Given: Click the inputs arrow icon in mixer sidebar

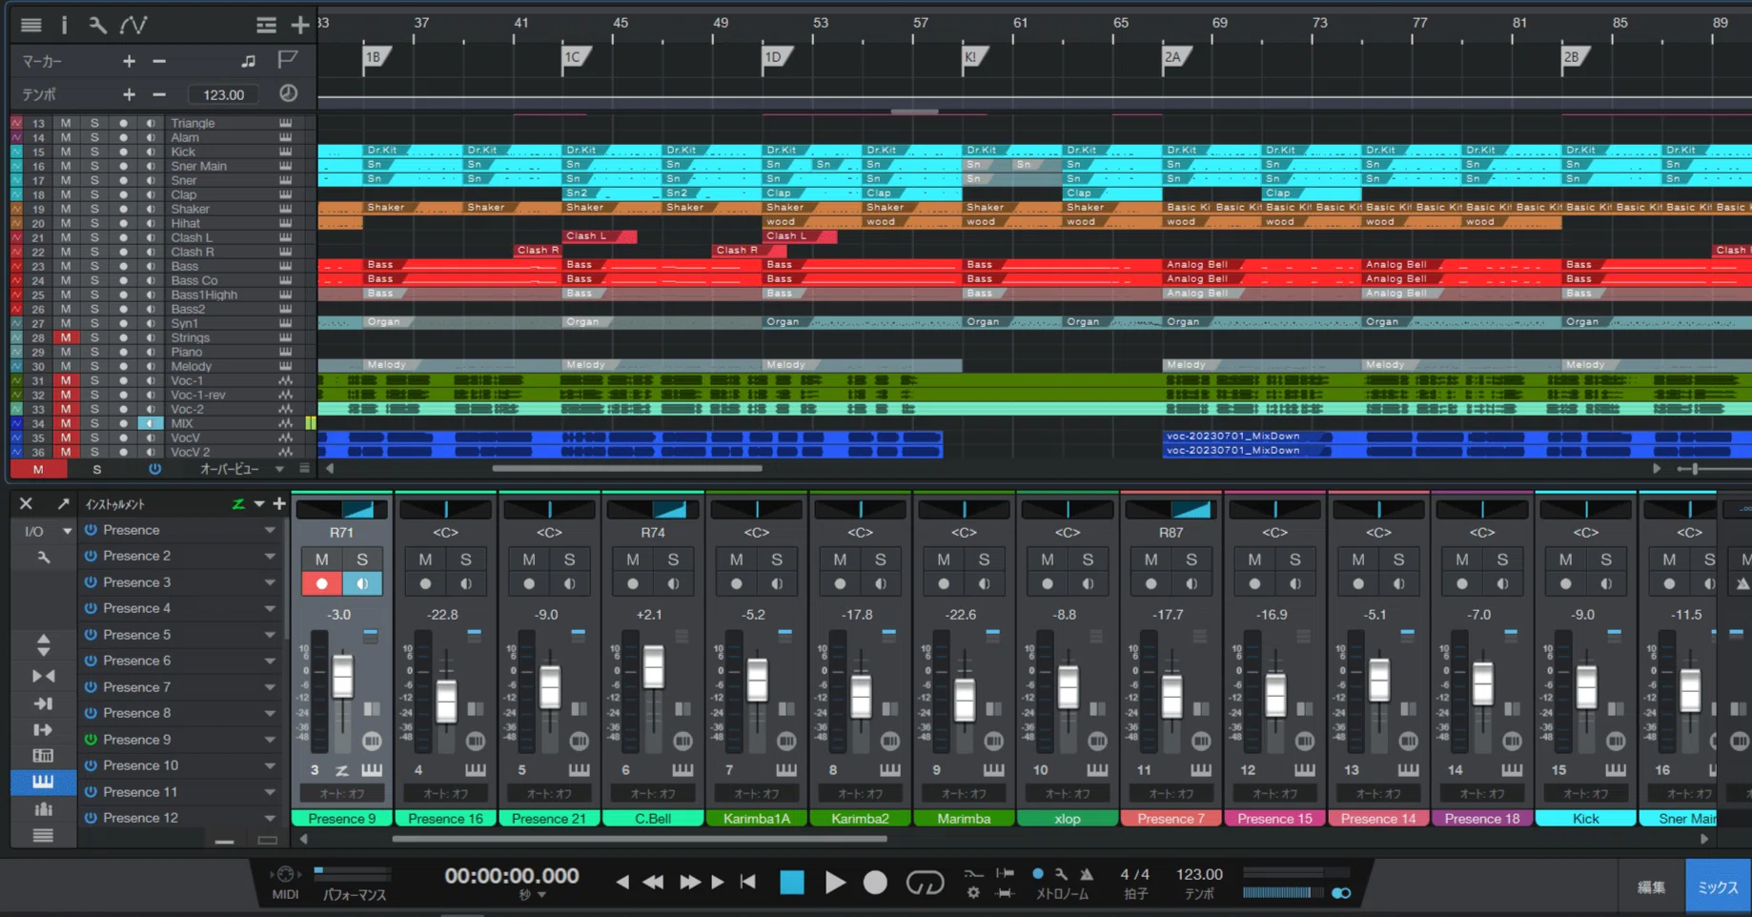Looking at the screenshot, I should [x=43, y=703].
